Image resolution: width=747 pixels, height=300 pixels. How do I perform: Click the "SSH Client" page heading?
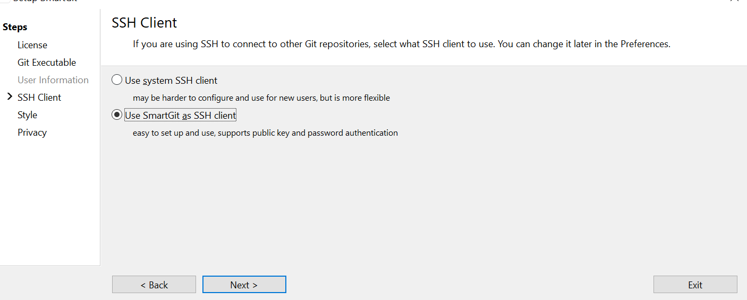point(145,23)
